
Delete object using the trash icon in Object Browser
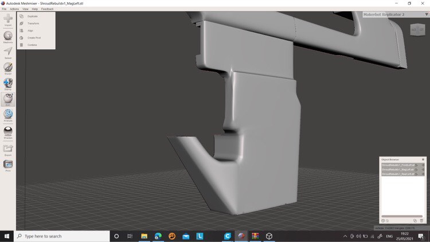422,220
